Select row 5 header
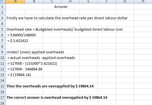Image resolution: width=152 pixels, height=105 pixels. [3, 29]
